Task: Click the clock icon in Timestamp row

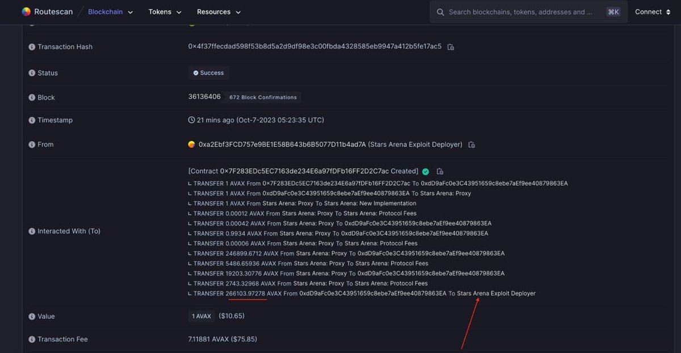Action: (192, 120)
